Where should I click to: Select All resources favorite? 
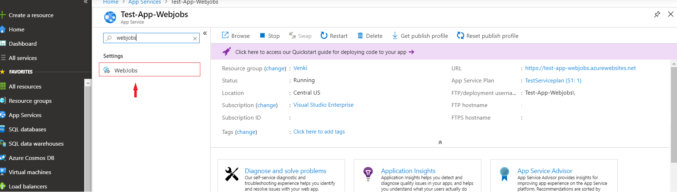[25, 86]
